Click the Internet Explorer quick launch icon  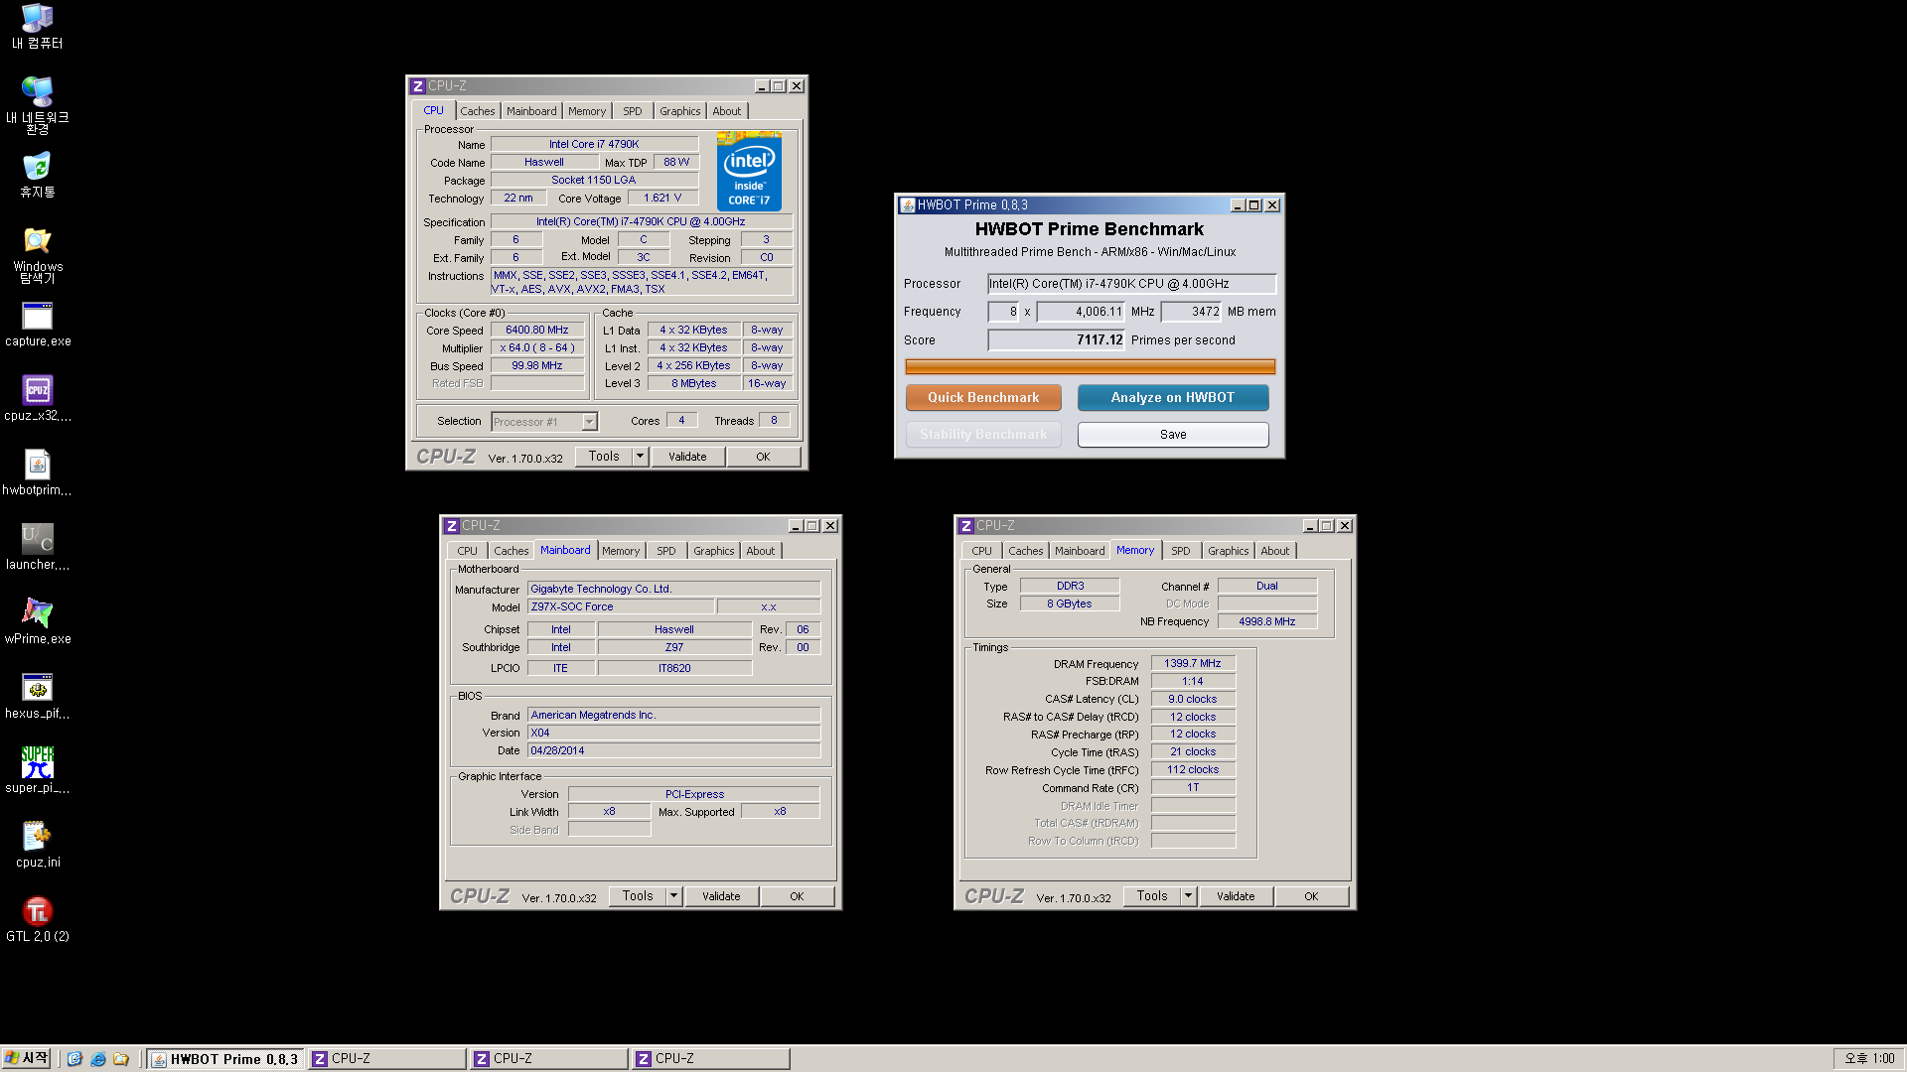point(98,1059)
